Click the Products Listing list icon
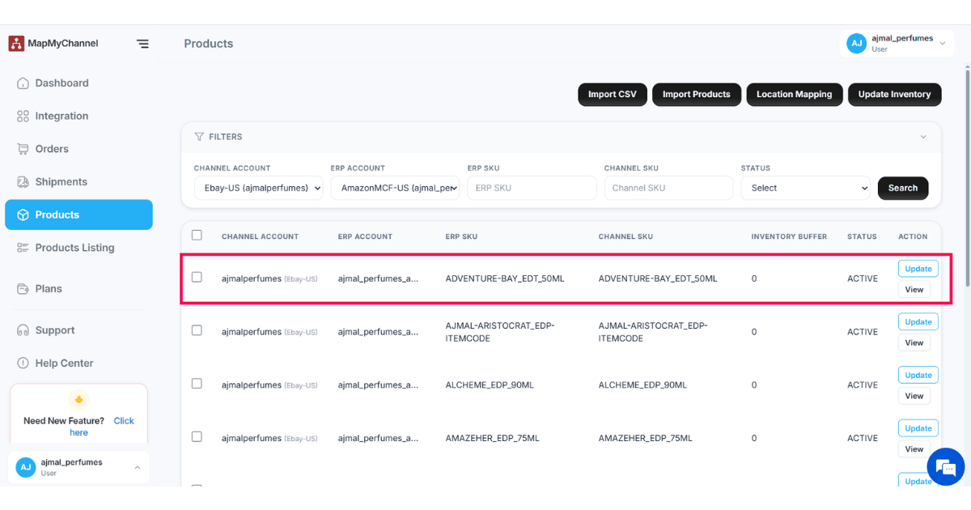This screenshot has height=510, width=971. tap(23, 248)
